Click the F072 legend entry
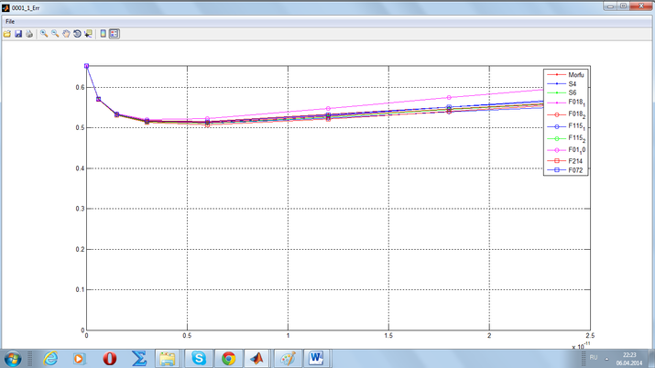Image resolution: width=655 pixels, height=368 pixels. coord(574,170)
